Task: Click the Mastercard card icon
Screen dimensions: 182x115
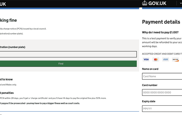Action: (156, 59)
